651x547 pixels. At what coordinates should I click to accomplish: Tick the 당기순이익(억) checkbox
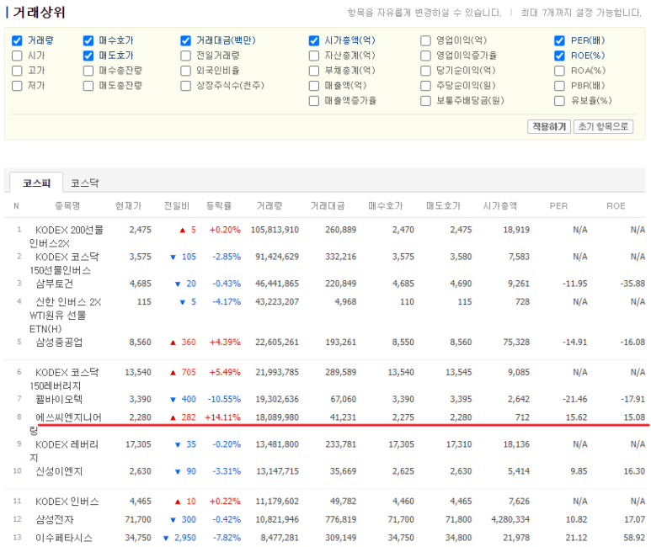point(425,71)
